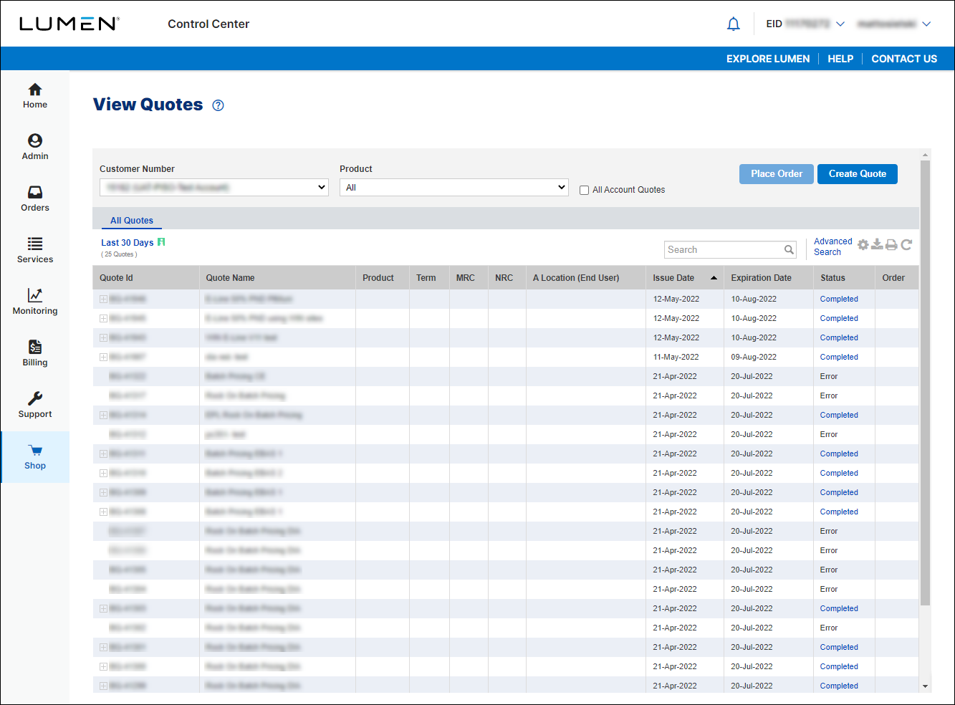Print the quotes table
Screen dimensions: 955x705
coord(891,245)
